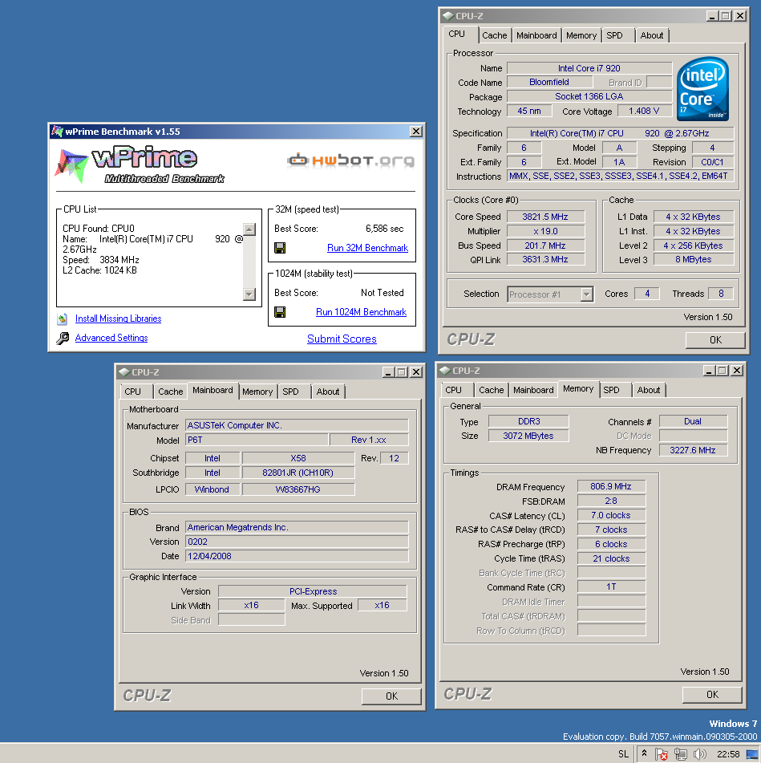
Task: Click OK in the CPU-Z Mainboard window
Action: point(391,696)
